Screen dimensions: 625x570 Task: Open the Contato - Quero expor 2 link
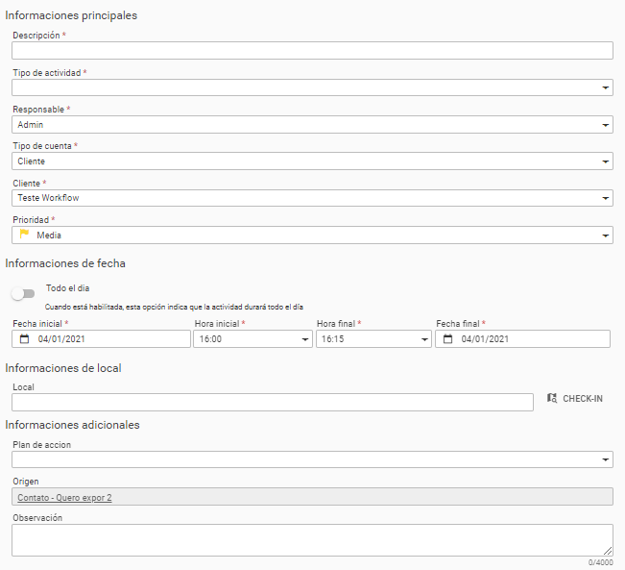point(64,498)
